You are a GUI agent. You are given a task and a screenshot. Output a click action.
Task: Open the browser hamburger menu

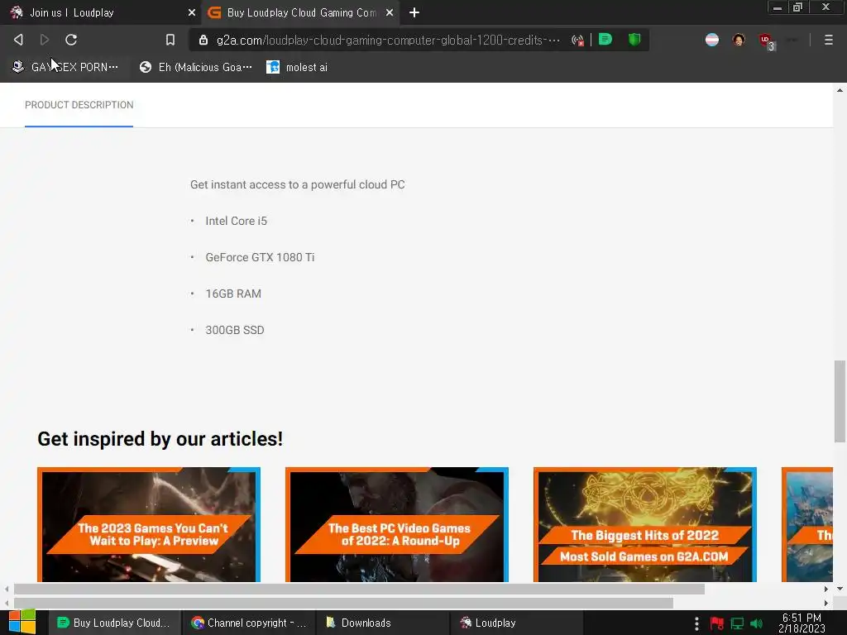(828, 40)
